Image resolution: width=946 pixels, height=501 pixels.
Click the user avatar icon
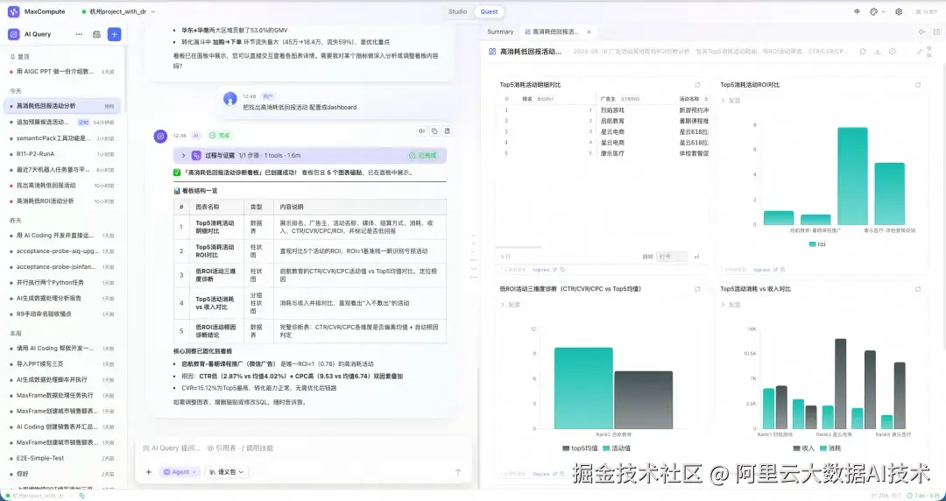(229, 99)
